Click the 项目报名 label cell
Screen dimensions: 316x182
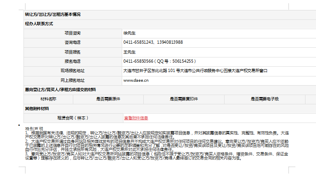click(x=73, y=52)
